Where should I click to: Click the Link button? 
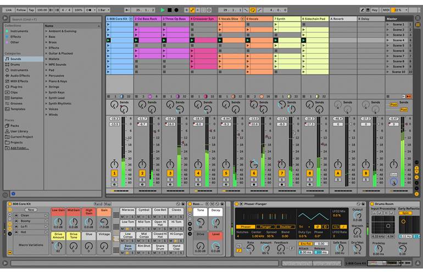[x=9, y=10]
